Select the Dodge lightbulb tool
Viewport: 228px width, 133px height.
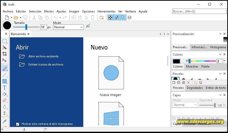tap(5, 113)
